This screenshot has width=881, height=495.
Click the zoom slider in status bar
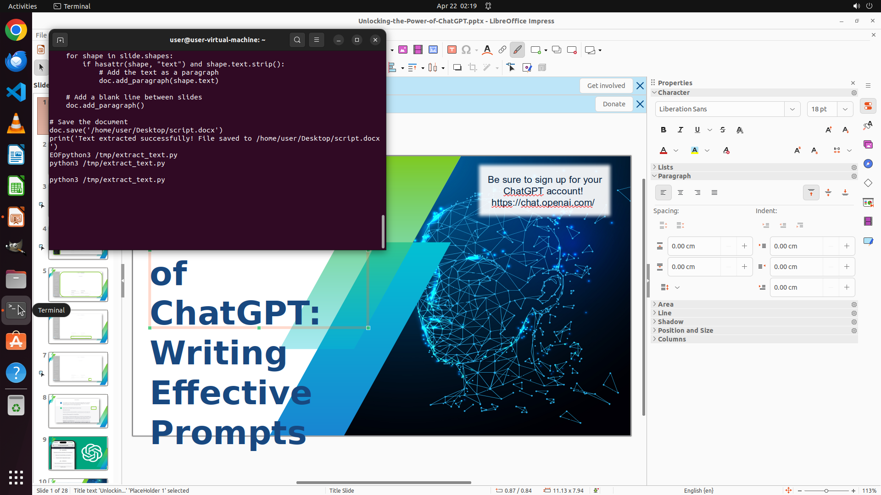click(x=826, y=490)
